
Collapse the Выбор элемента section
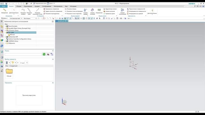53,59
